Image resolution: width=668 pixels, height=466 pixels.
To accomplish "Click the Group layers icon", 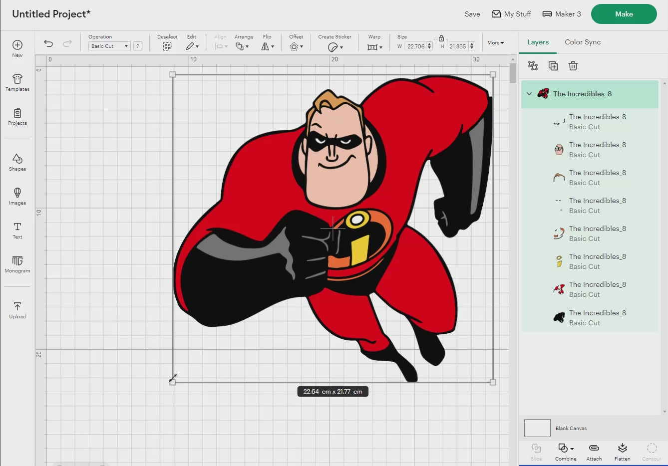I will click(x=533, y=65).
